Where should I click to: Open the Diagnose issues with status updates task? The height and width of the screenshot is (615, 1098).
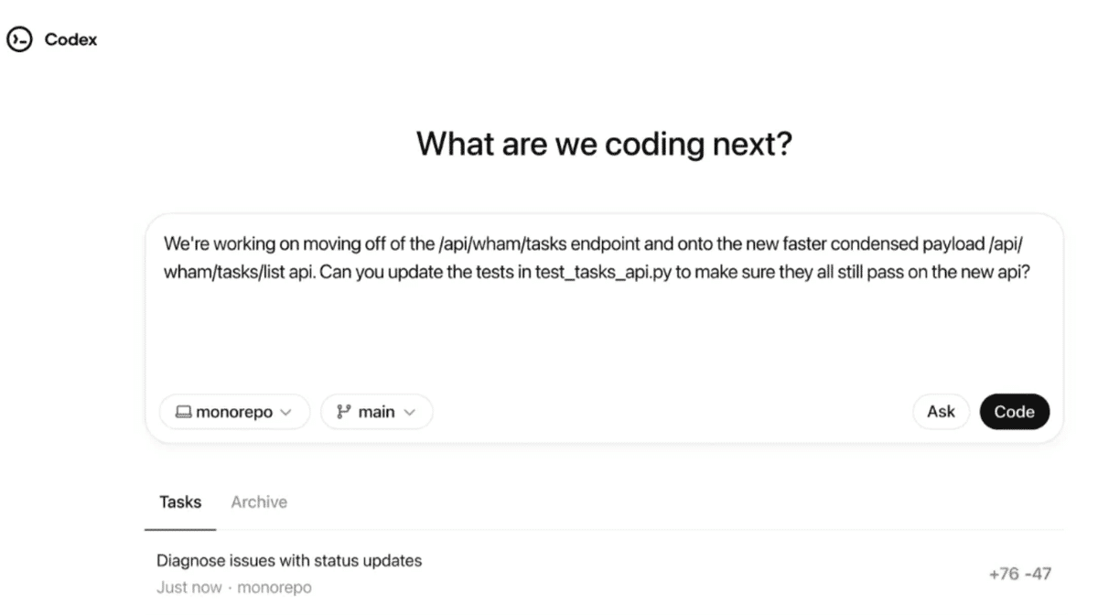tap(604, 574)
